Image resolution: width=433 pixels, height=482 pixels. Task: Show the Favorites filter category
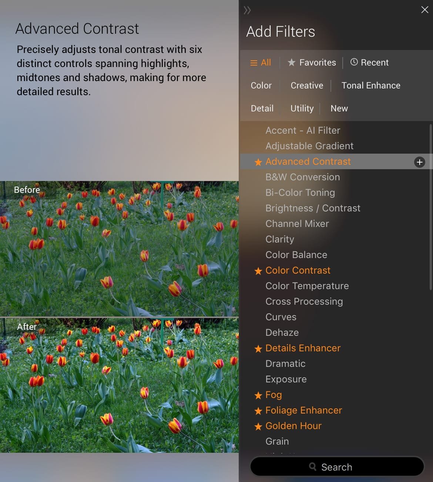pyautogui.click(x=312, y=63)
